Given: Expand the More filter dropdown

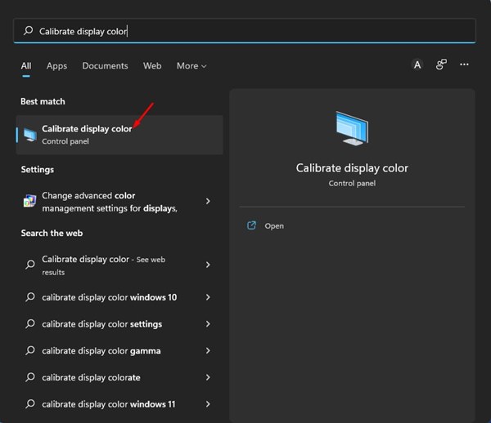Looking at the screenshot, I should (191, 65).
